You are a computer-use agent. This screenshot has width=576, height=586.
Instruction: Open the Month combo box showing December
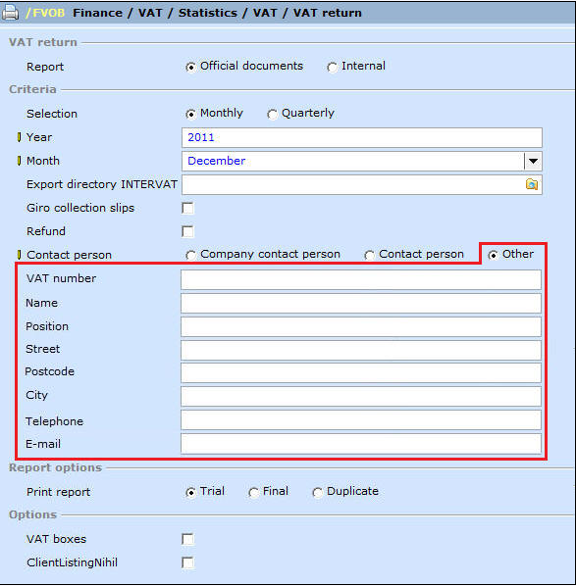point(361,161)
